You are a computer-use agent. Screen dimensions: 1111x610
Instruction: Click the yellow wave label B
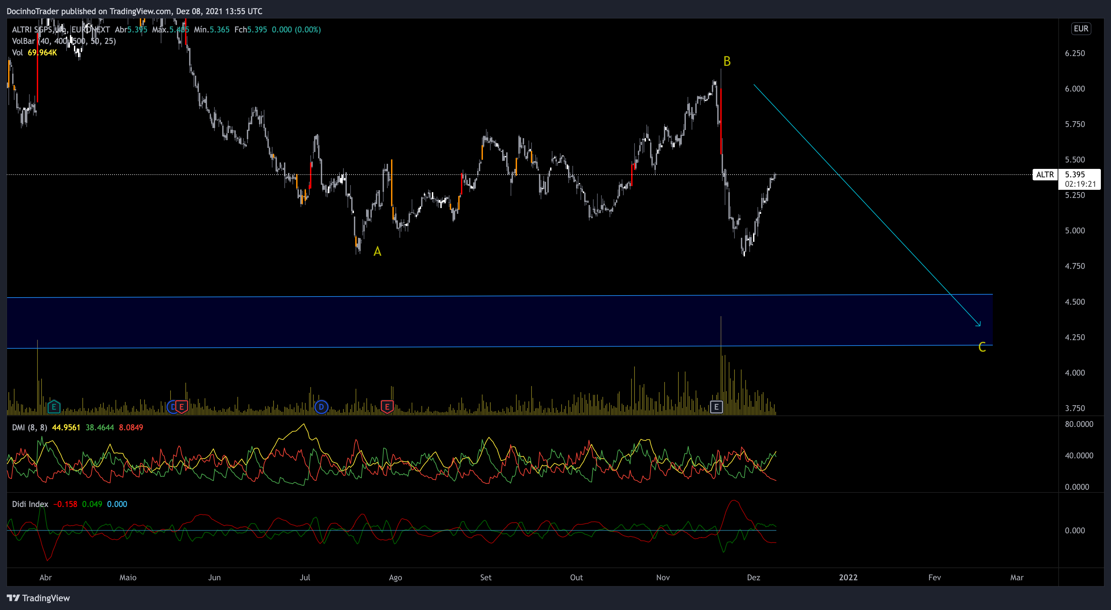727,62
